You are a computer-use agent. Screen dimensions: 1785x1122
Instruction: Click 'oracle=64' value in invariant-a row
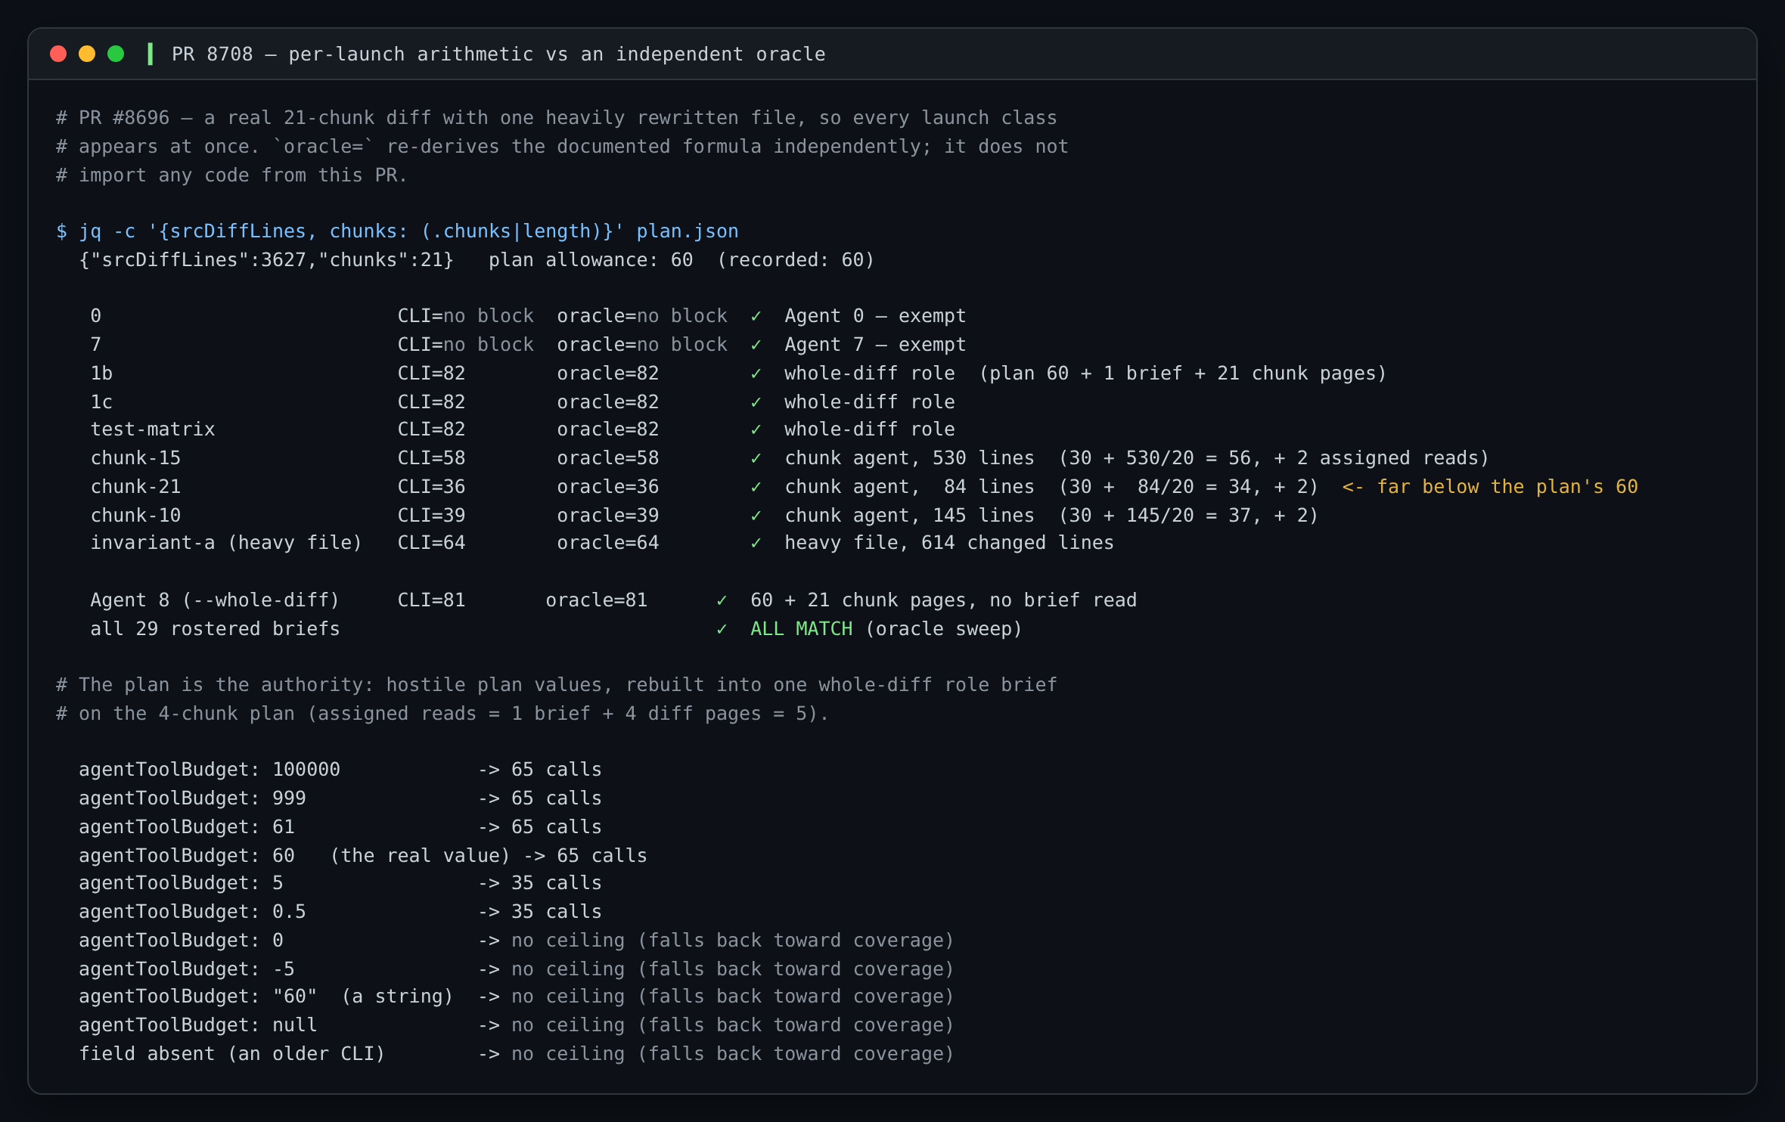[607, 543]
